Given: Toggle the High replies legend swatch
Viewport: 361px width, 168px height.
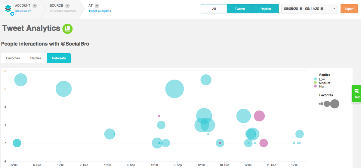Looking at the screenshot, I should [x=315, y=86].
